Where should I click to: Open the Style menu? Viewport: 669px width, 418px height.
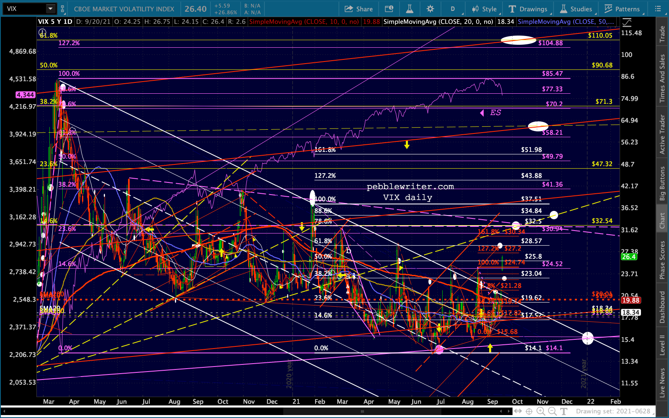[x=484, y=9]
